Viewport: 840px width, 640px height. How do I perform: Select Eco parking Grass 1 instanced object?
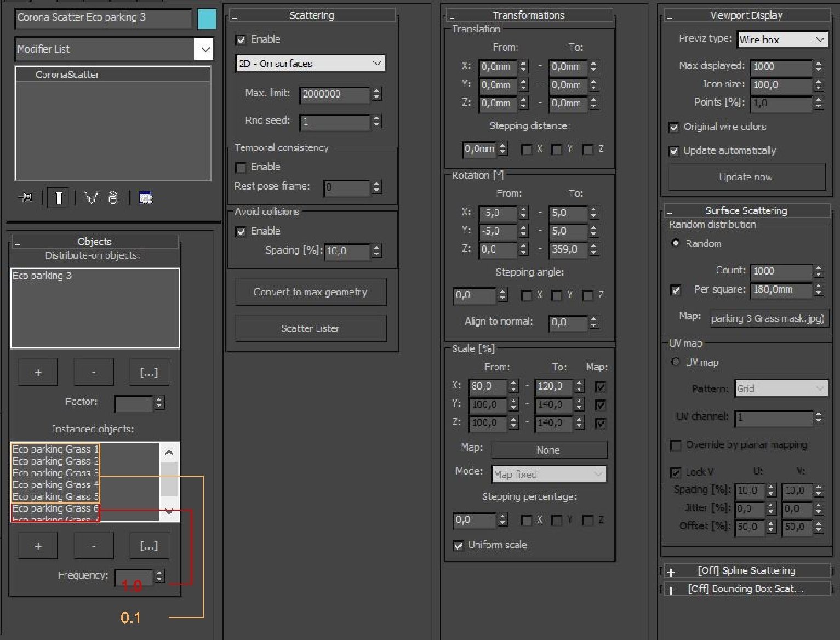pos(55,449)
